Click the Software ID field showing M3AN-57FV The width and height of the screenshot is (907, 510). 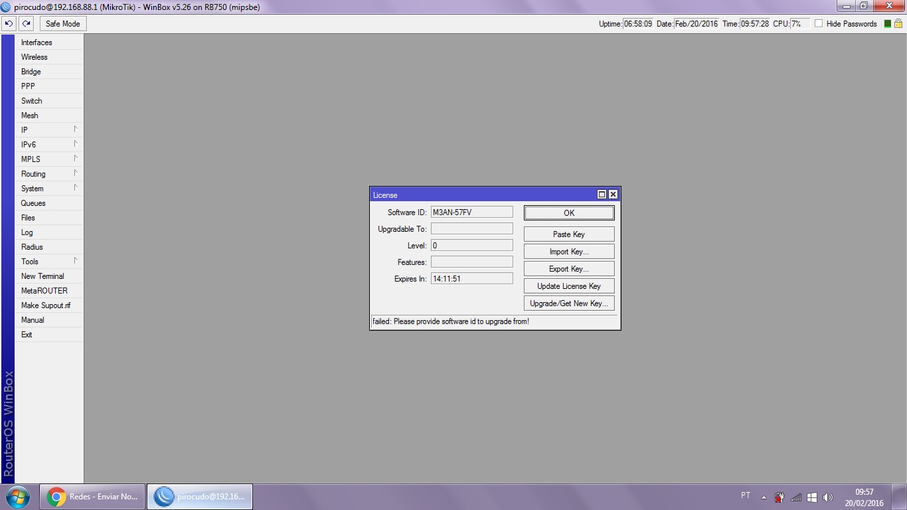click(472, 212)
